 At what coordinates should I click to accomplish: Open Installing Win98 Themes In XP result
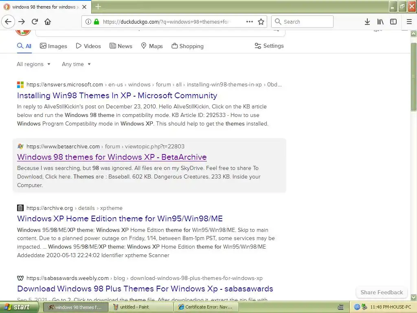117,95
